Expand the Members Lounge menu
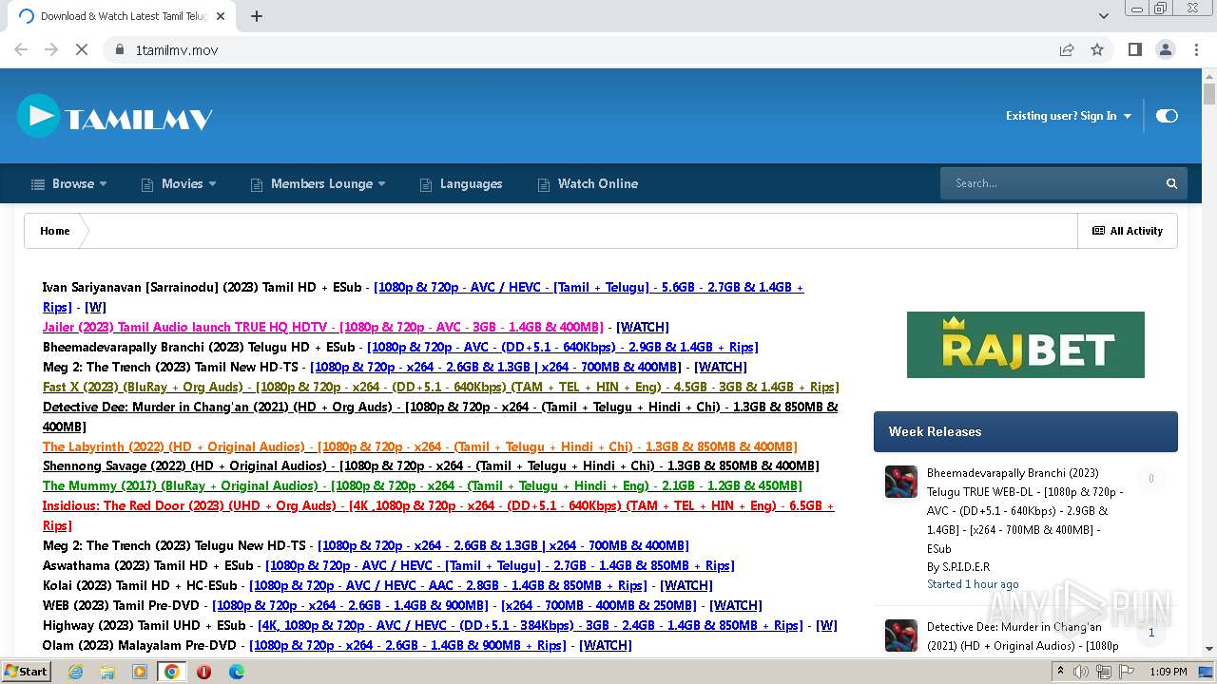This screenshot has height=684, width=1217. [x=318, y=183]
